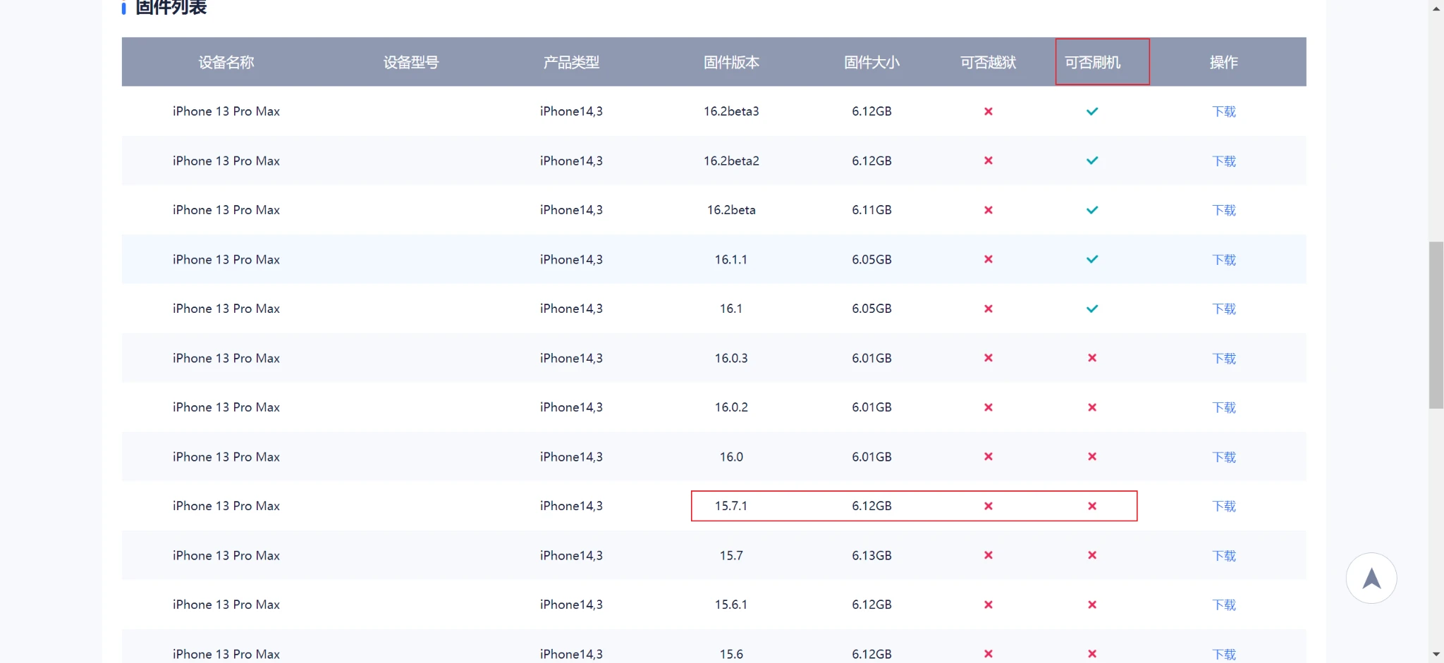Click flashable cross icon for 15.6.1
The height and width of the screenshot is (663, 1444).
tap(1092, 605)
